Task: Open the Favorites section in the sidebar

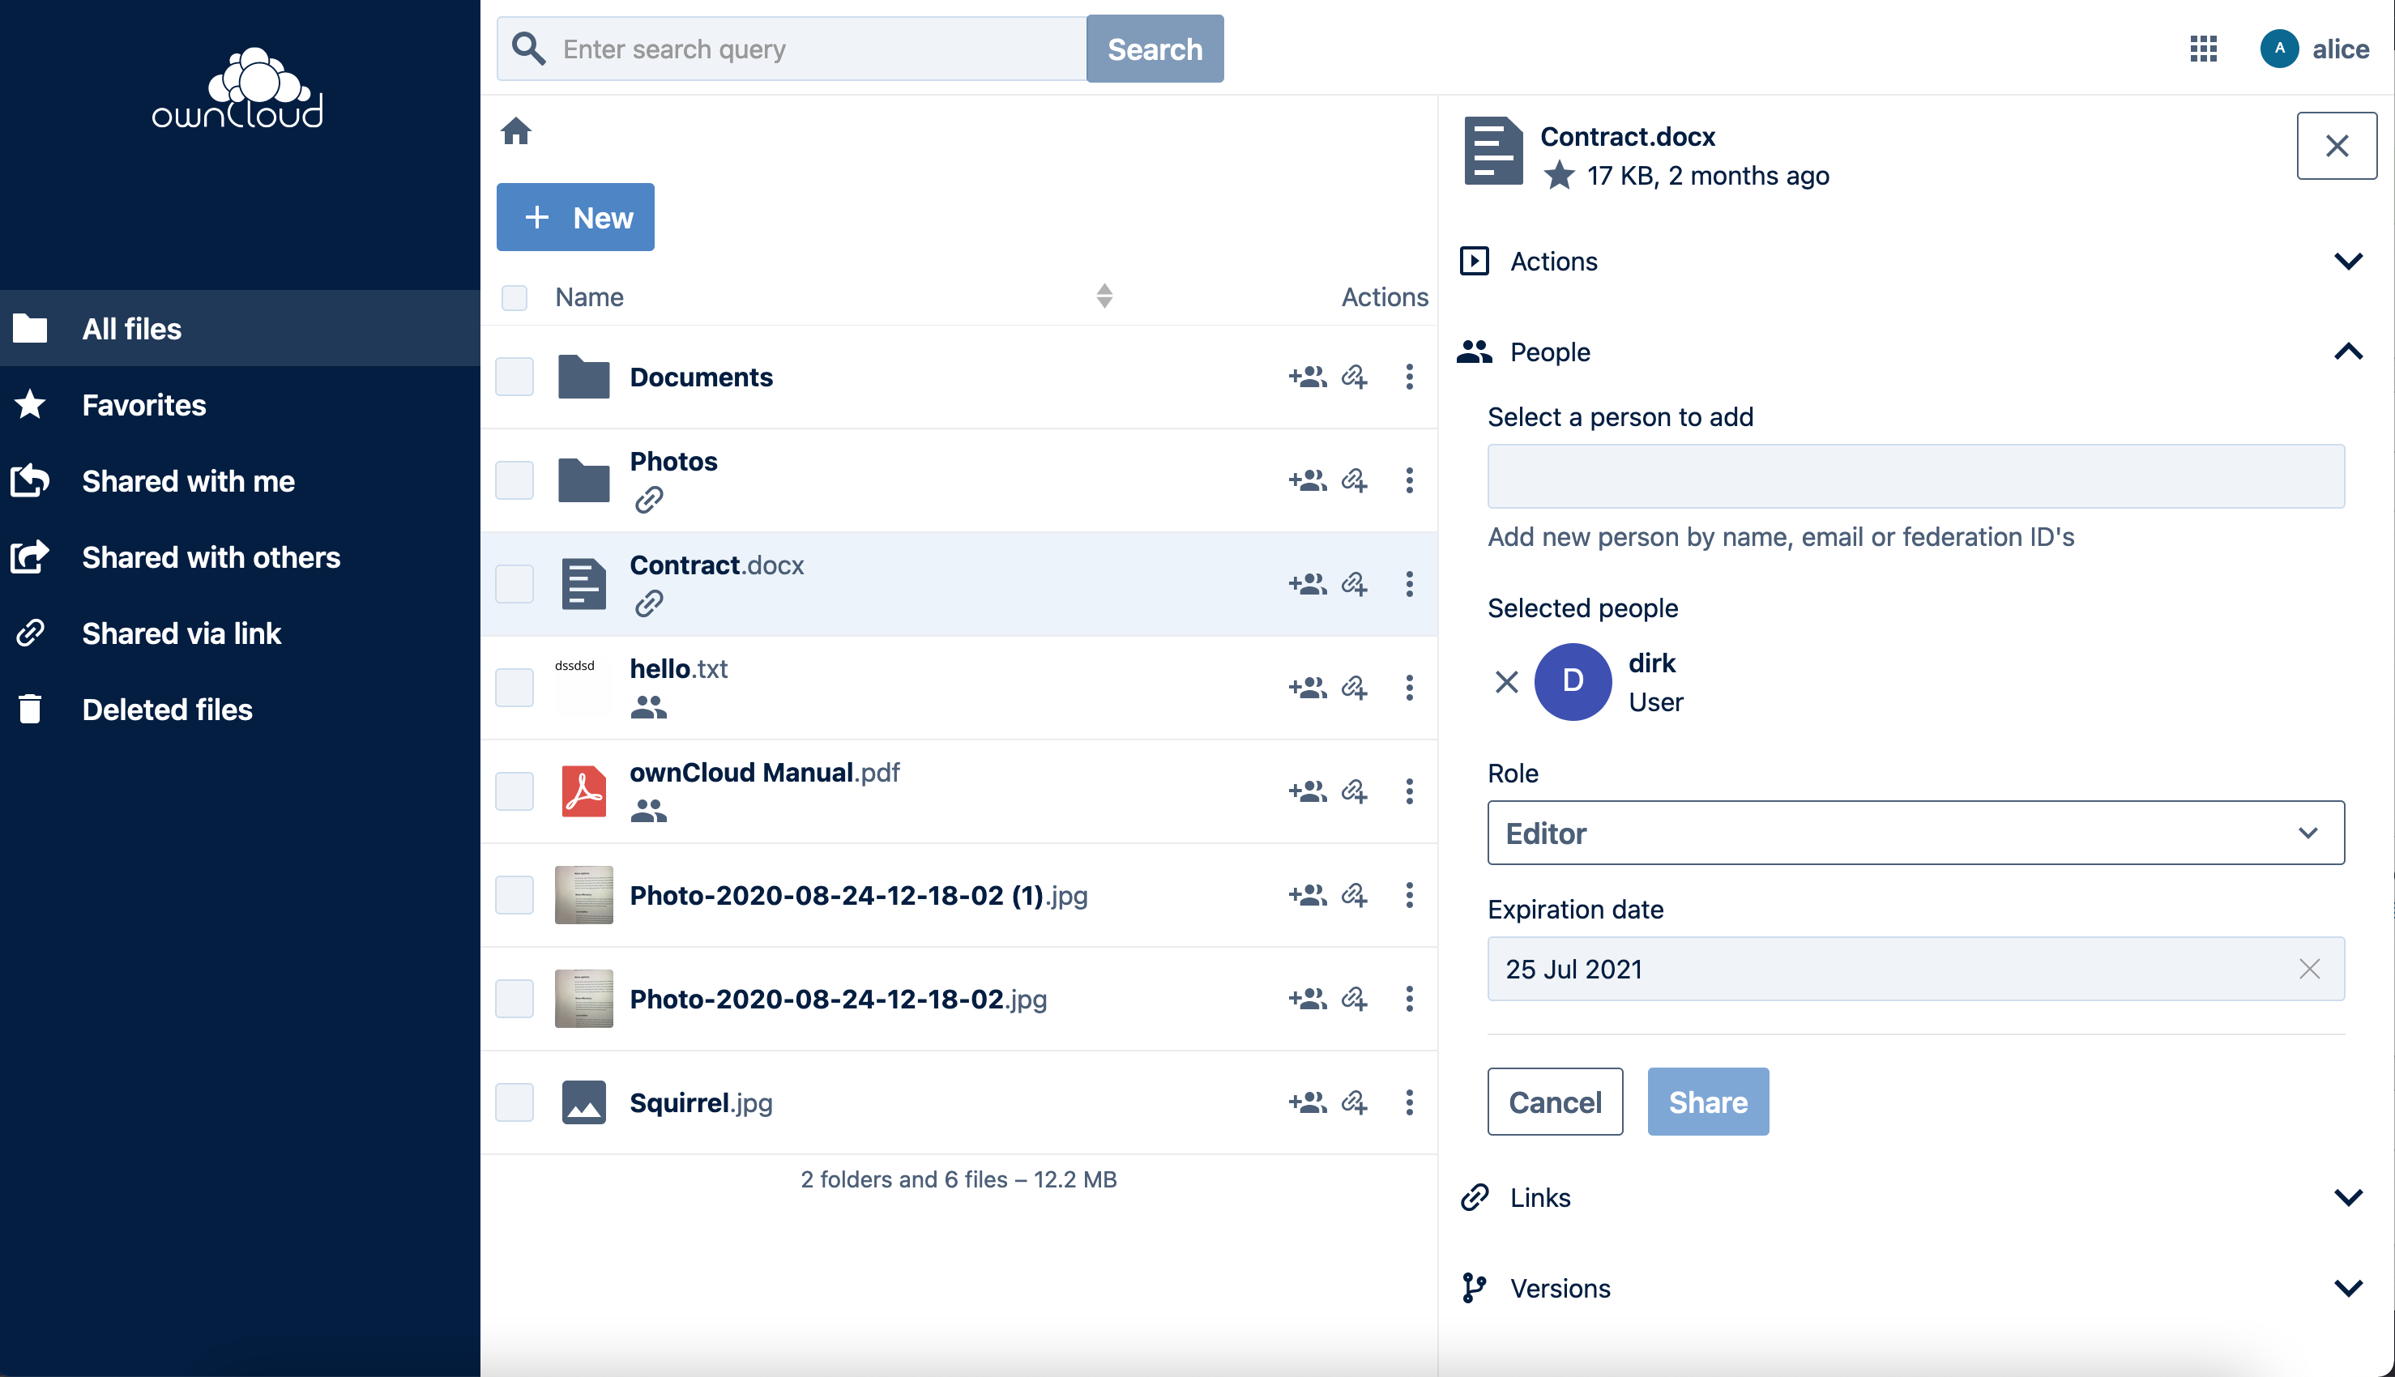Action: (143, 403)
